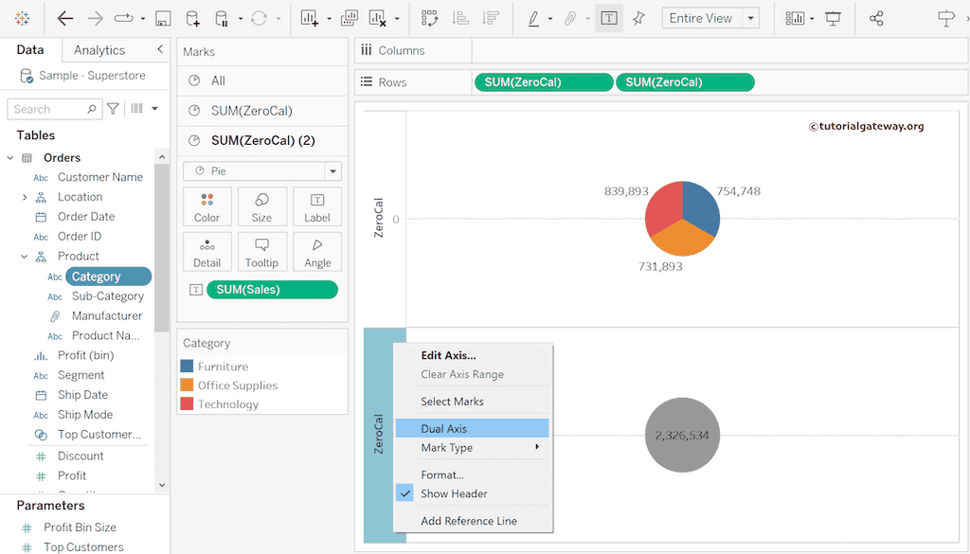Expand the Location hierarchy
The width and height of the screenshot is (970, 554).
pyautogui.click(x=25, y=197)
